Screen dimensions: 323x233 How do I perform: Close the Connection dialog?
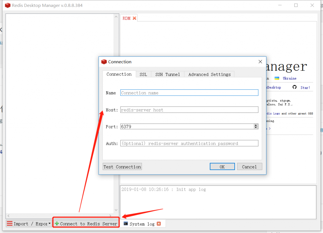260,62
